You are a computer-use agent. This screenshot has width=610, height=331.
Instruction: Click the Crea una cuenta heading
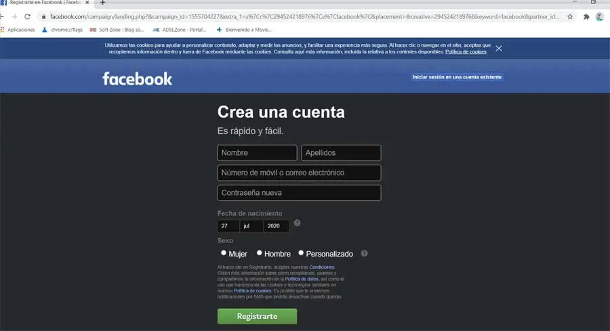(281, 112)
